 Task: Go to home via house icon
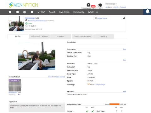click(x=10, y=12)
